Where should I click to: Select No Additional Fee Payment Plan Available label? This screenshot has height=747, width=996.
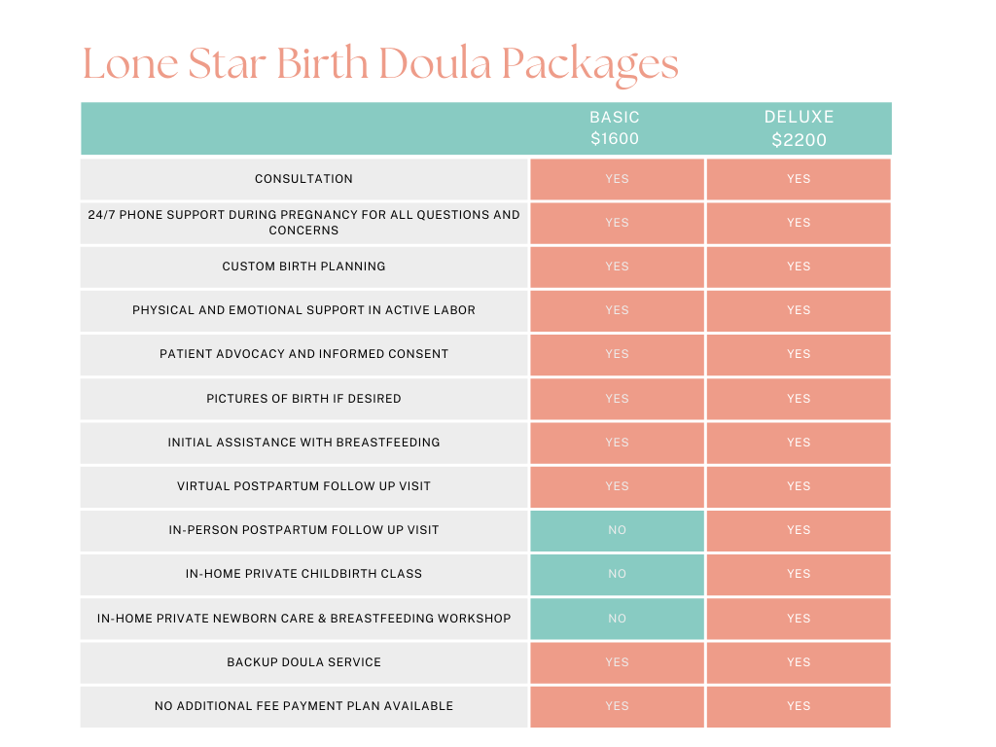click(x=303, y=706)
